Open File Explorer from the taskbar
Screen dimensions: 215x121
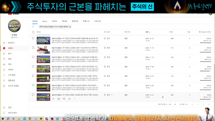[19, 119]
